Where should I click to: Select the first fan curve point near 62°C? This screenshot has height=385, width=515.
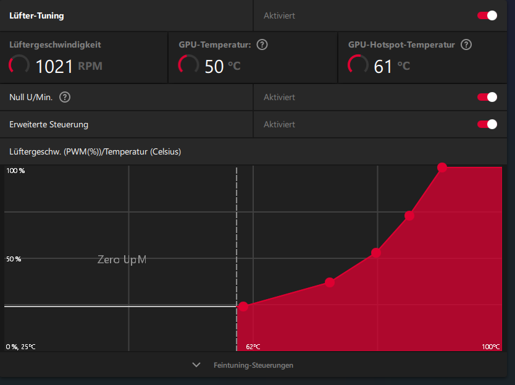click(x=243, y=307)
